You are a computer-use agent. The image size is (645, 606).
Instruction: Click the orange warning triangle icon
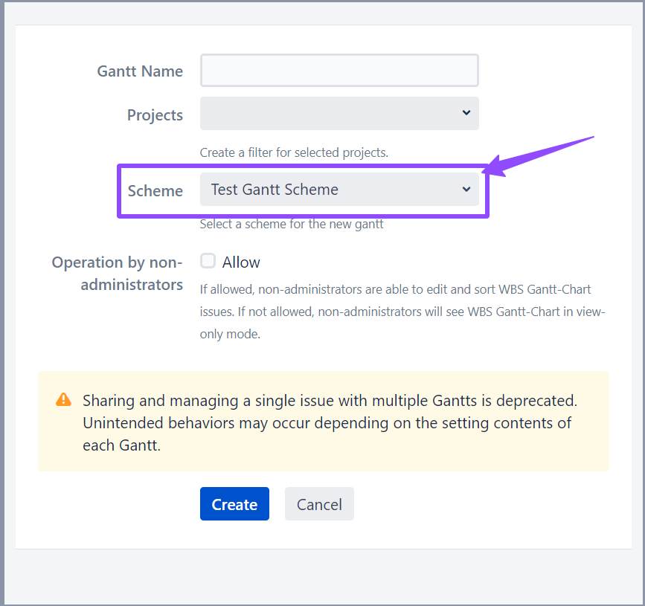(x=63, y=399)
